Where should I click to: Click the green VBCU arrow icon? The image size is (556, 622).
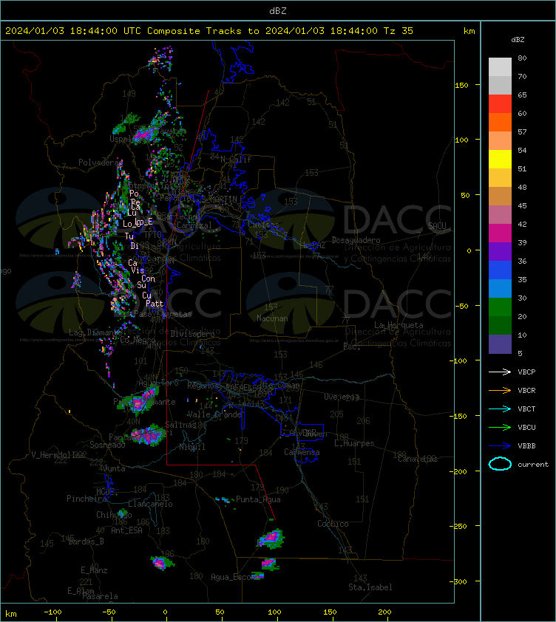click(x=500, y=427)
